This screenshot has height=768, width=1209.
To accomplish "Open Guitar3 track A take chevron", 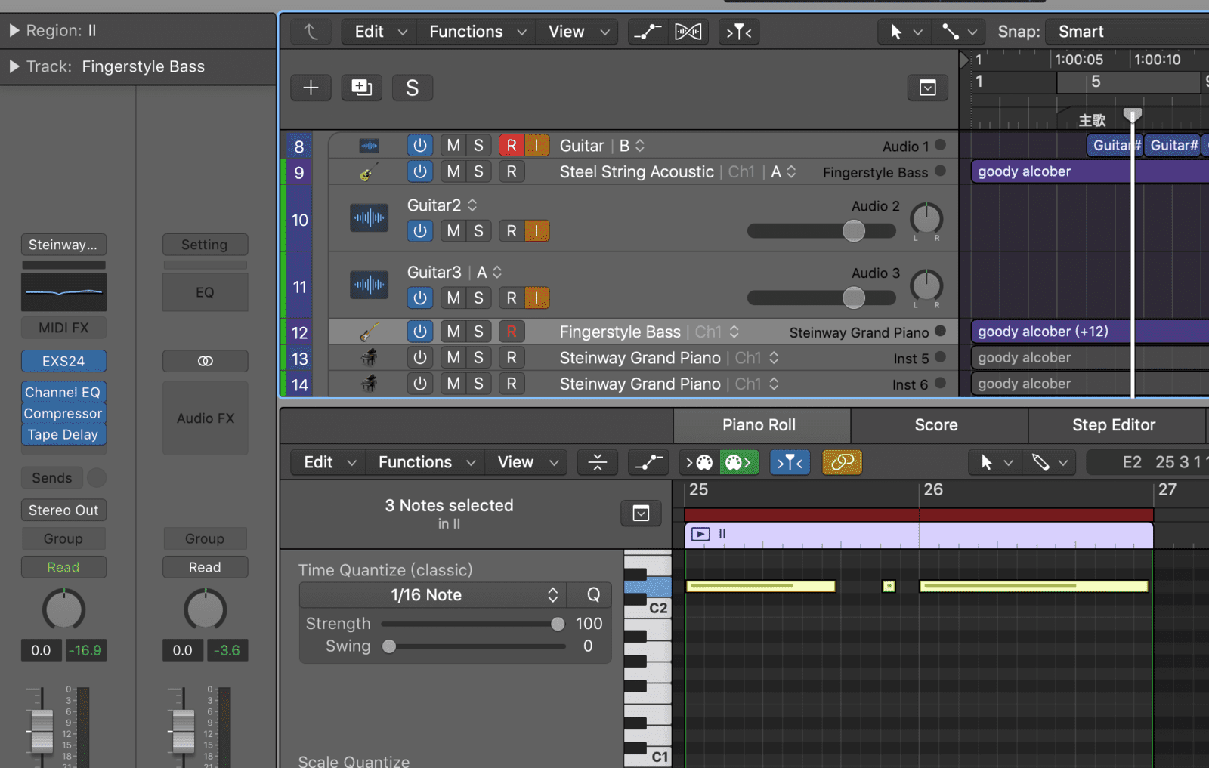I will 496,272.
